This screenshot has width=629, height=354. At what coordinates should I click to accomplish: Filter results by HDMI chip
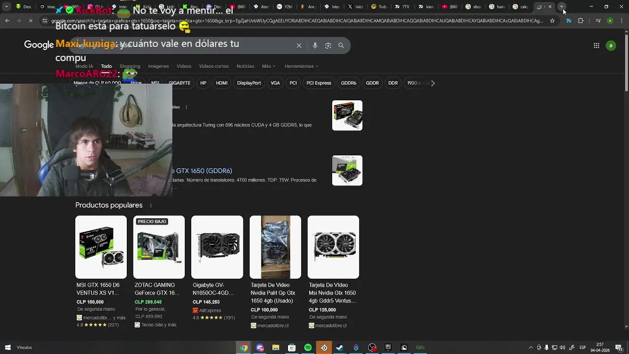[x=222, y=83]
